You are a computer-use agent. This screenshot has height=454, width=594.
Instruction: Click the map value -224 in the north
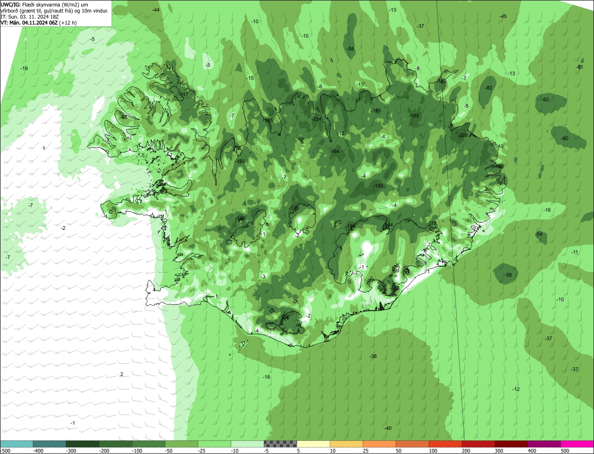(317, 119)
